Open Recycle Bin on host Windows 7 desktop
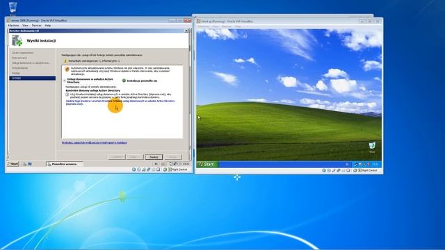This screenshot has height=250, width=445. tap(13, 8)
